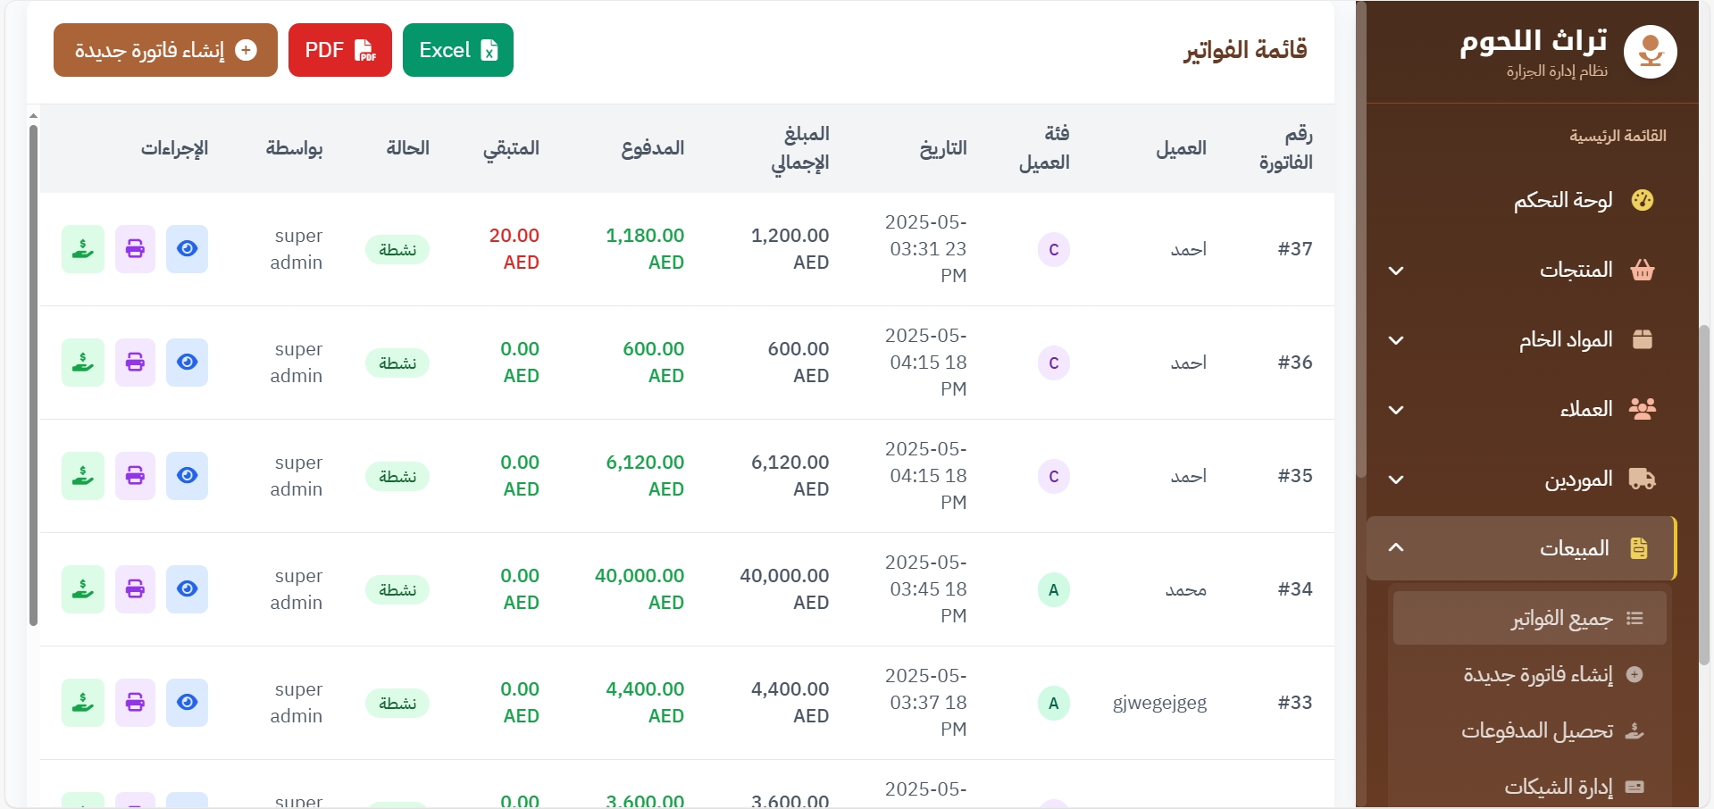
Task: Click customer category badge C on invoice #37
Action: [1053, 250]
